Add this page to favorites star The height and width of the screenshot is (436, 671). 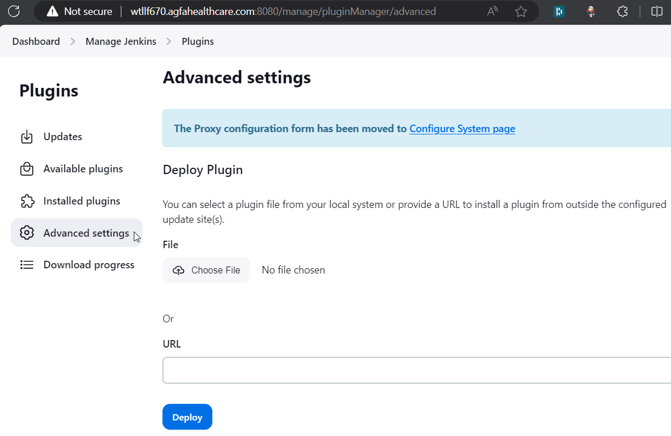coord(521,11)
